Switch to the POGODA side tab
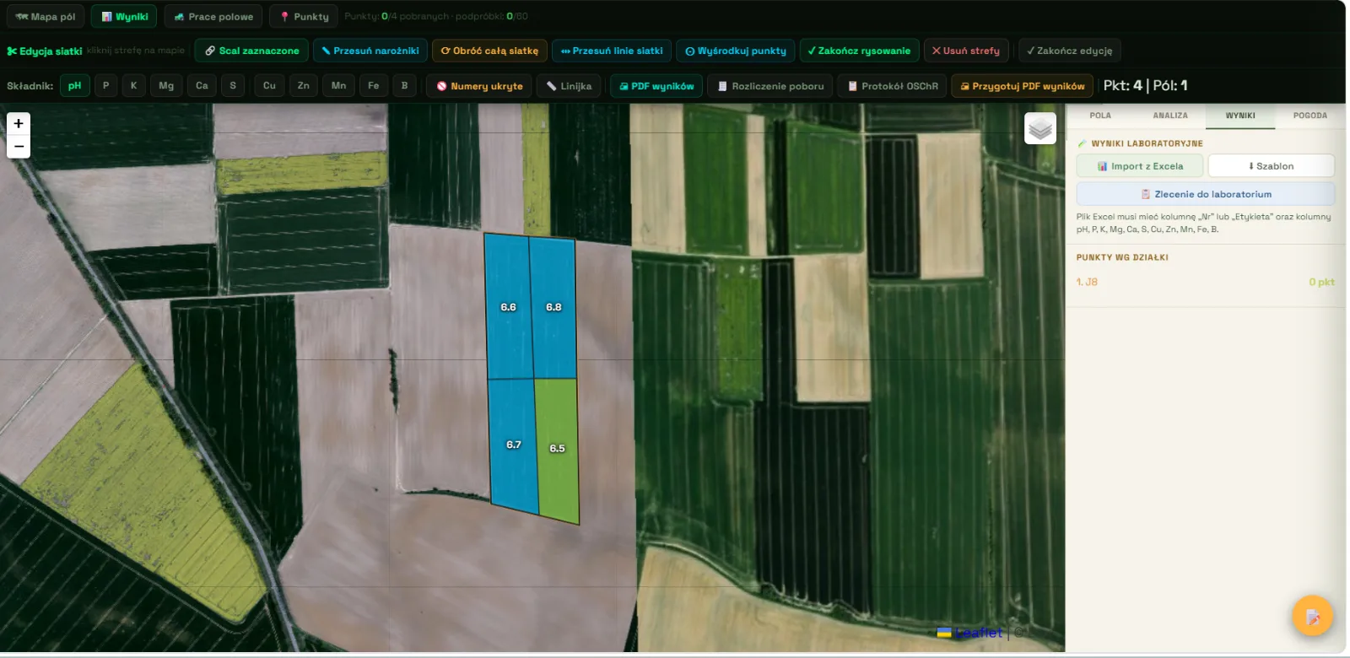This screenshot has width=1350, height=658. coord(1310,116)
